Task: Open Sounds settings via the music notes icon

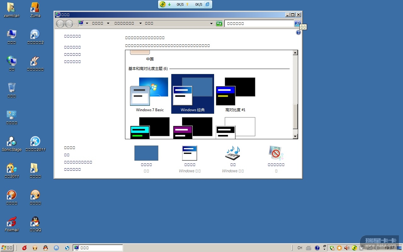Action: click(x=233, y=153)
